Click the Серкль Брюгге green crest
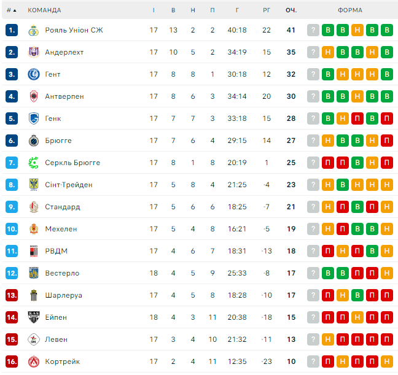 click(34, 163)
